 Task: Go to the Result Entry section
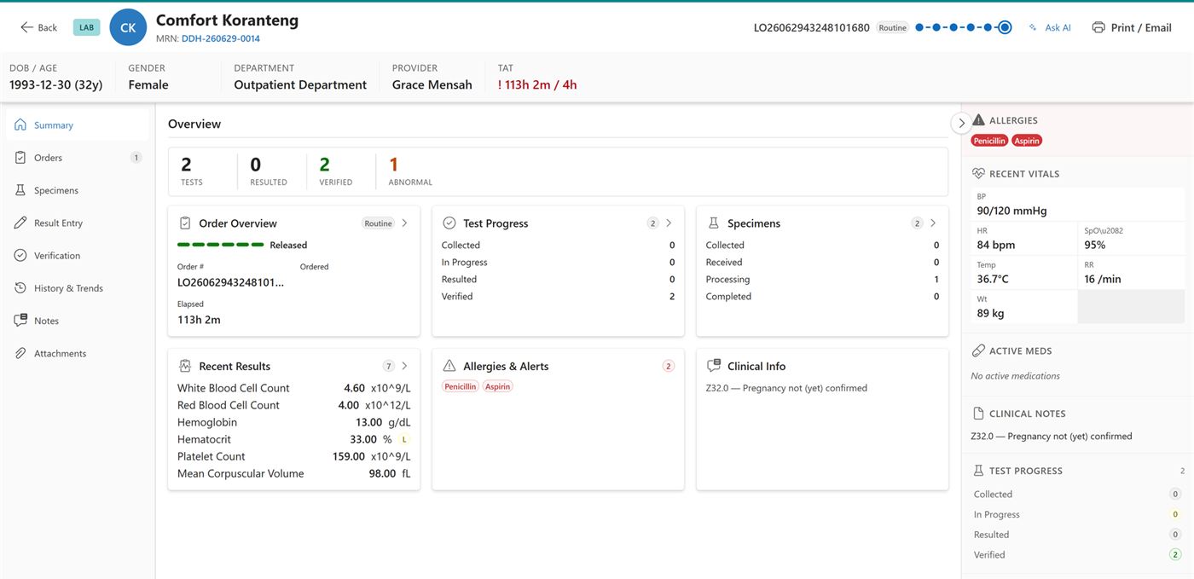click(78, 223)
